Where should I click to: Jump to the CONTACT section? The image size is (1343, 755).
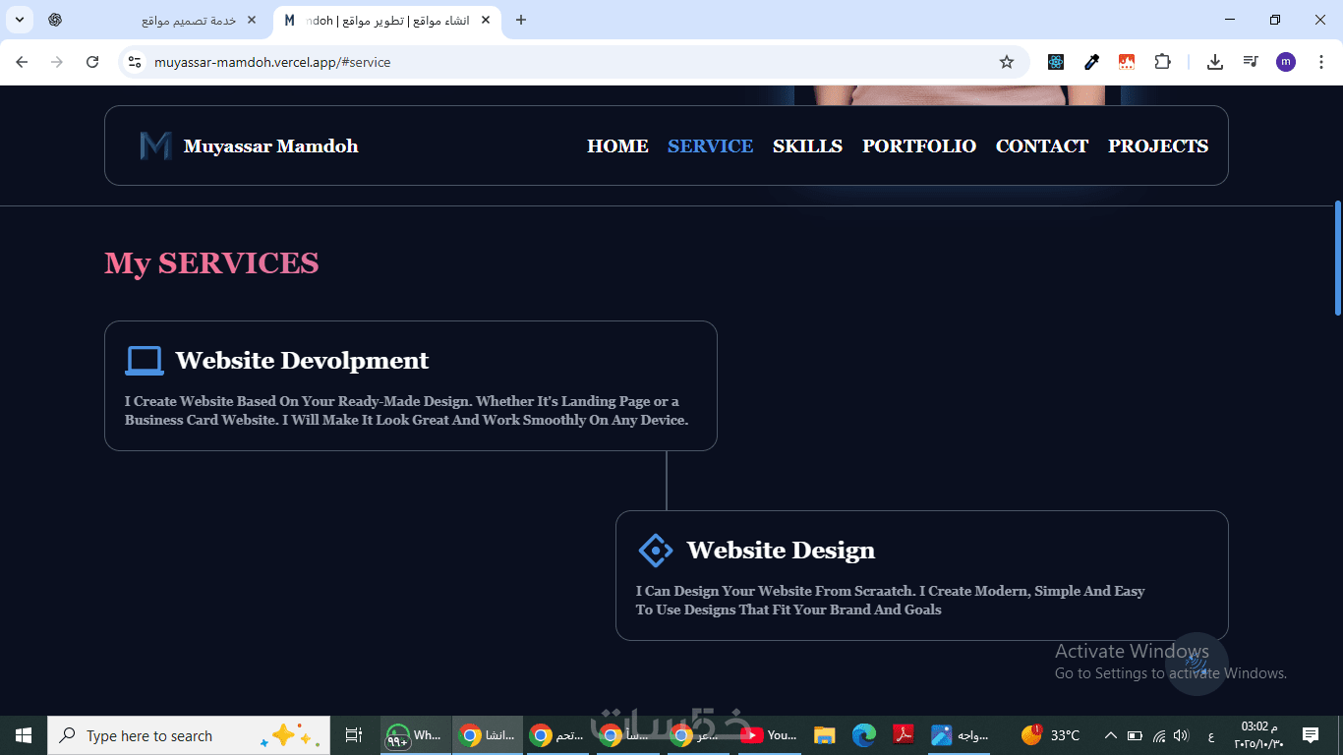(x=1042, y=146)
